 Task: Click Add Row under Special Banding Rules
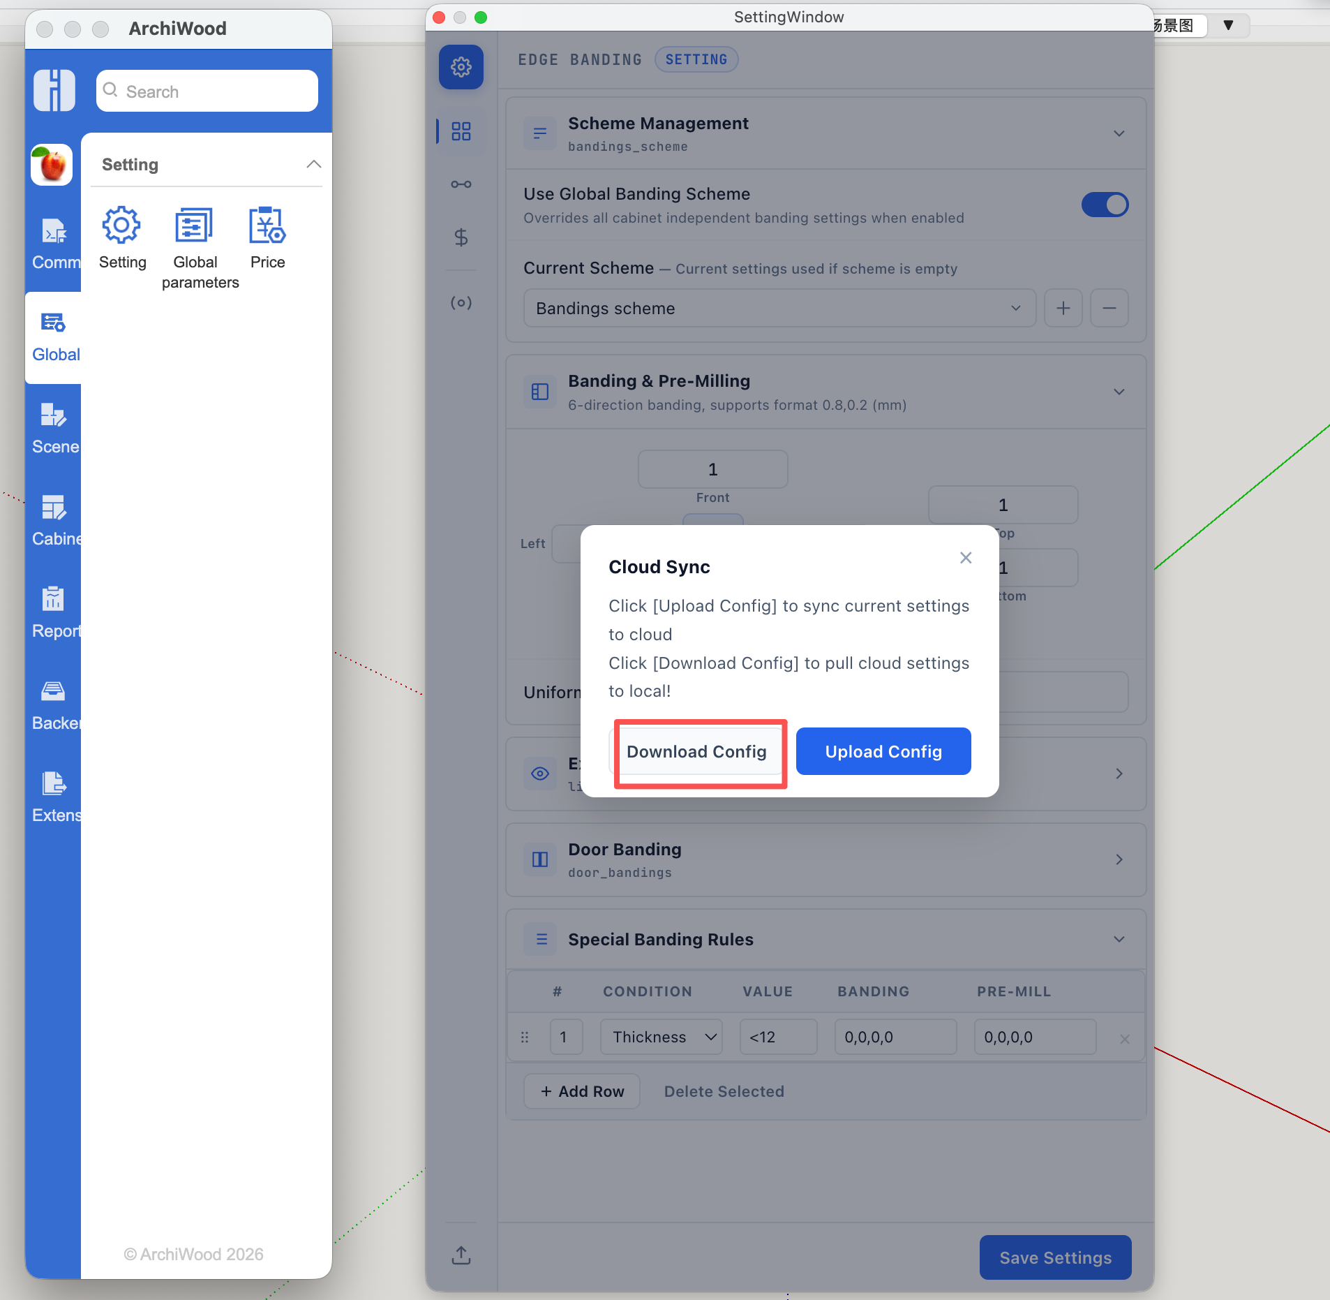pos(582,1091)
